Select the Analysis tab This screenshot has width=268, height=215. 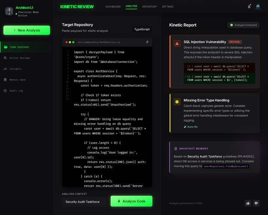tap(131, 6)
